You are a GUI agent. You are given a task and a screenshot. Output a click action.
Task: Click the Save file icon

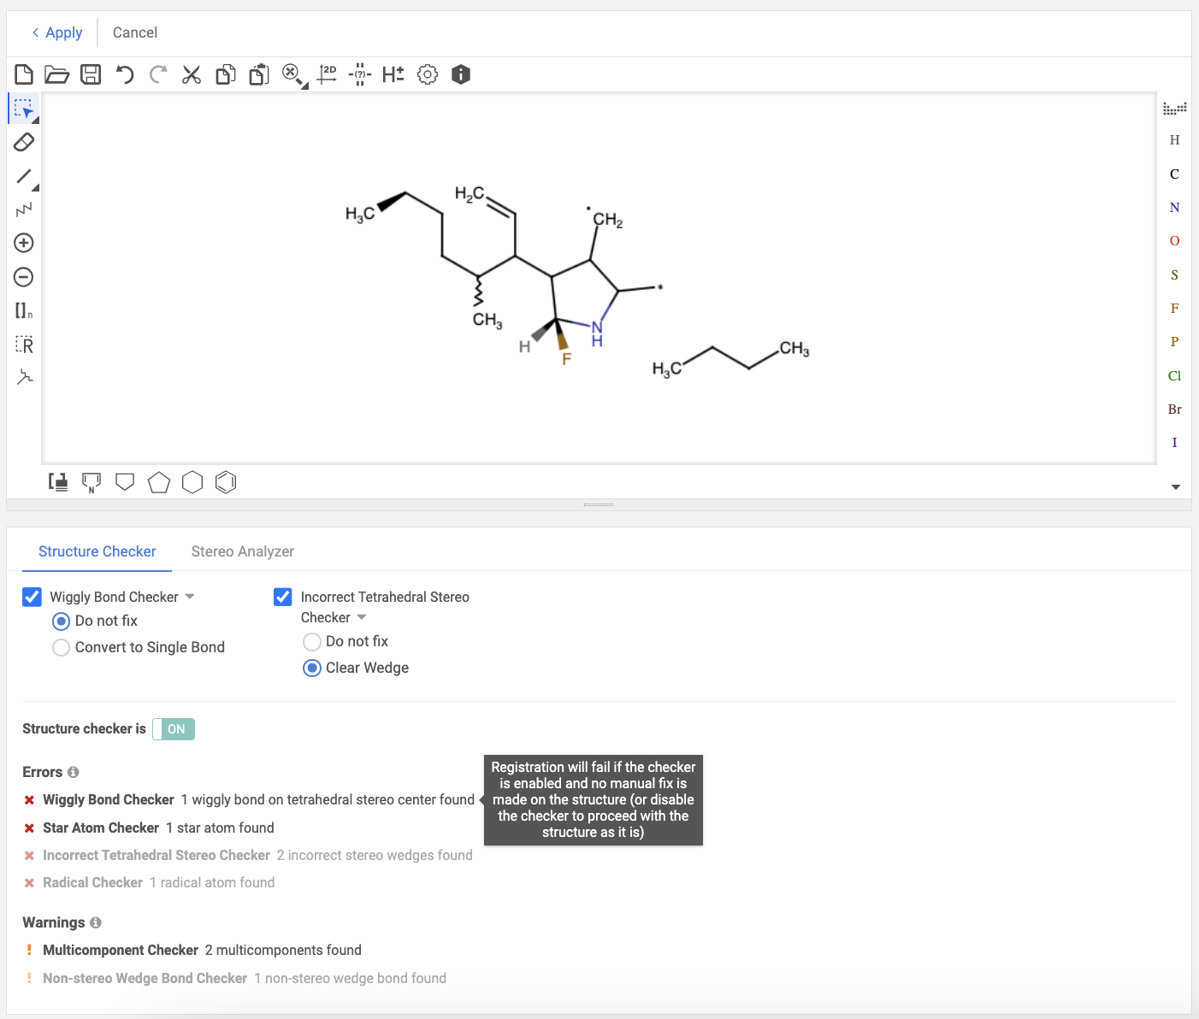pos(91,75)
